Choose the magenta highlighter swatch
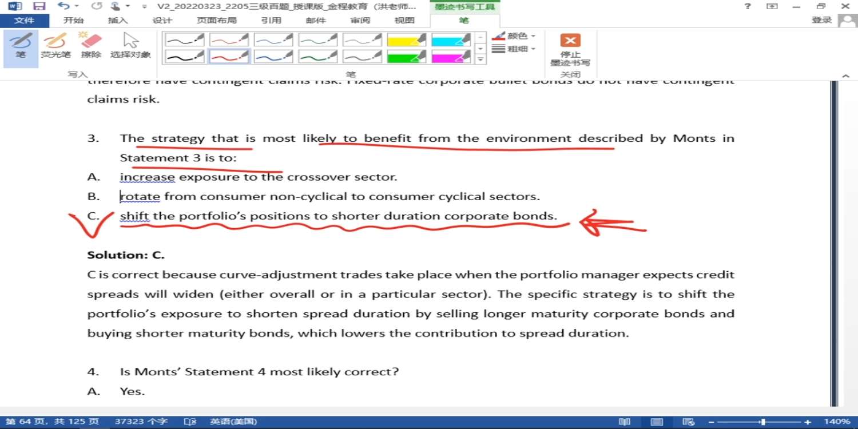This screenshot has width=858, height=429. pos(452,57)
